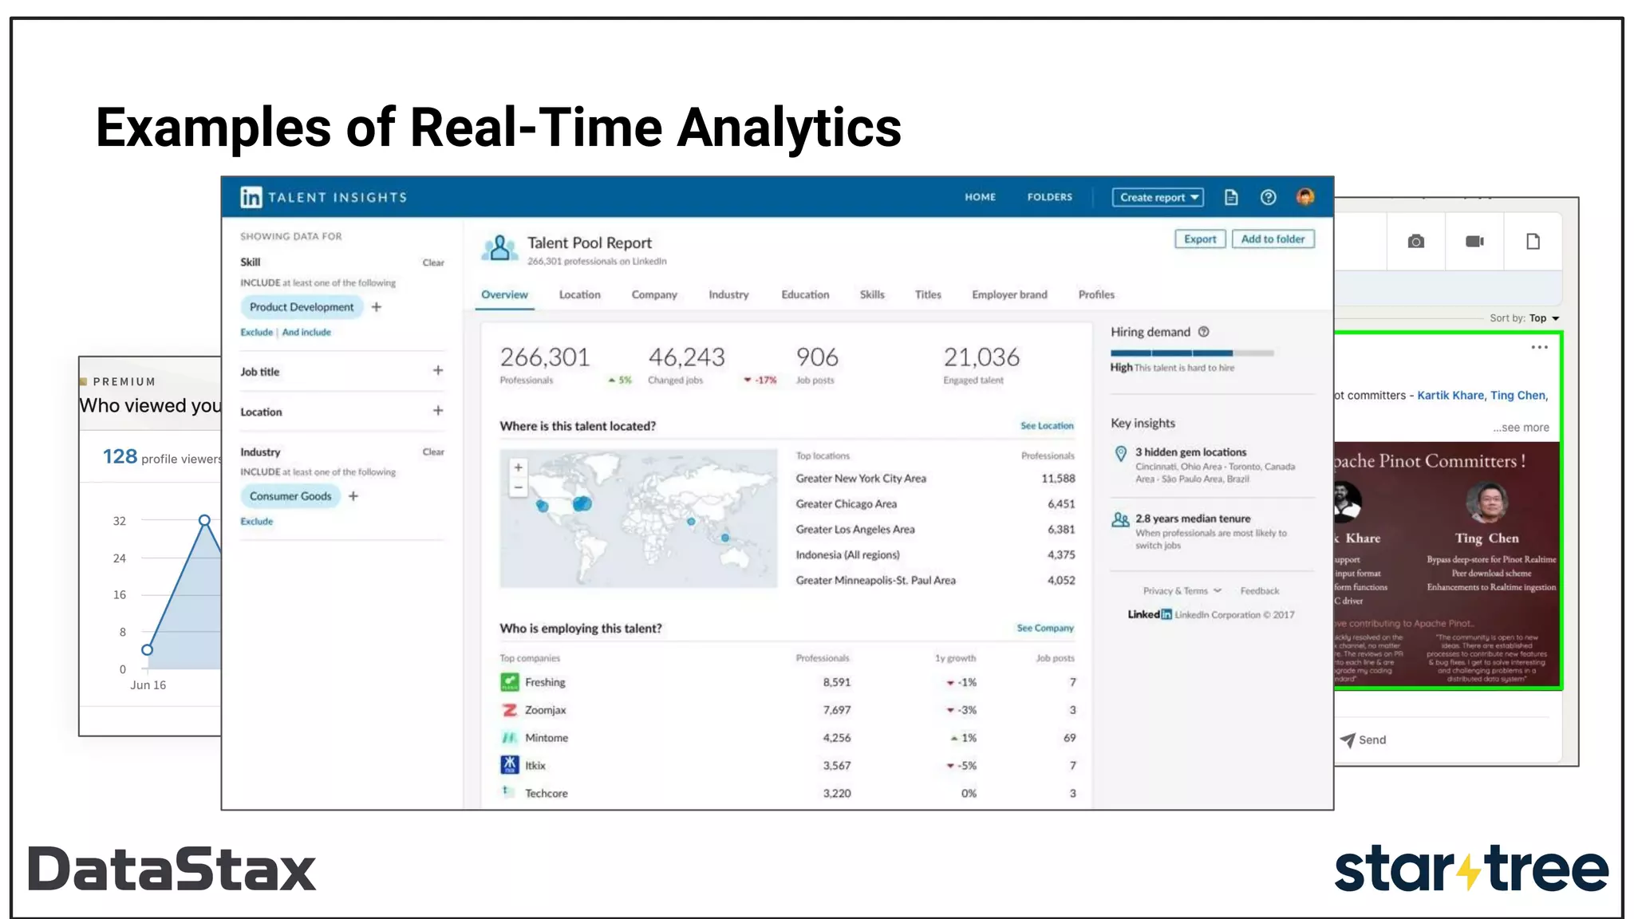Open the Skills tab
Viewport: 1634px width, 919px height.
coord(872,295)
